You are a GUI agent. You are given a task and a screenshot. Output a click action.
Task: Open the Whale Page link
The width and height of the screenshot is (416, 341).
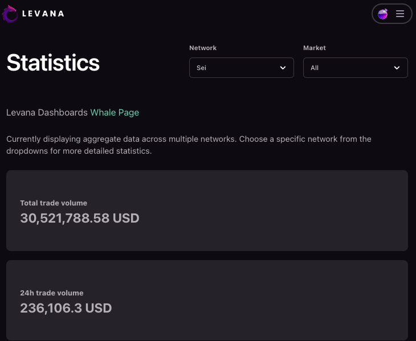coord(115,113)
